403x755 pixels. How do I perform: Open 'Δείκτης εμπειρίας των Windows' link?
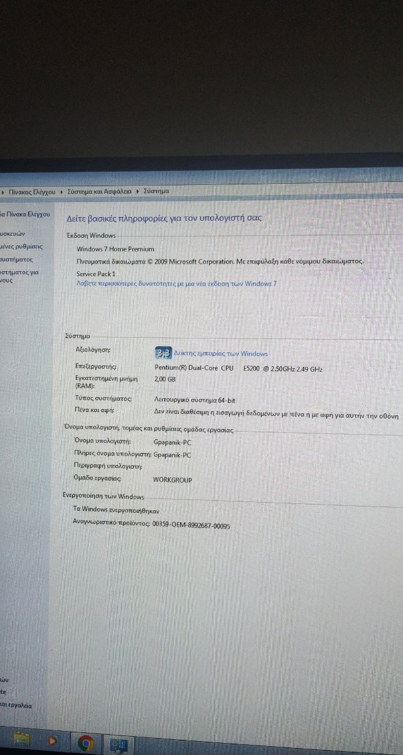[x=221, y=354]
